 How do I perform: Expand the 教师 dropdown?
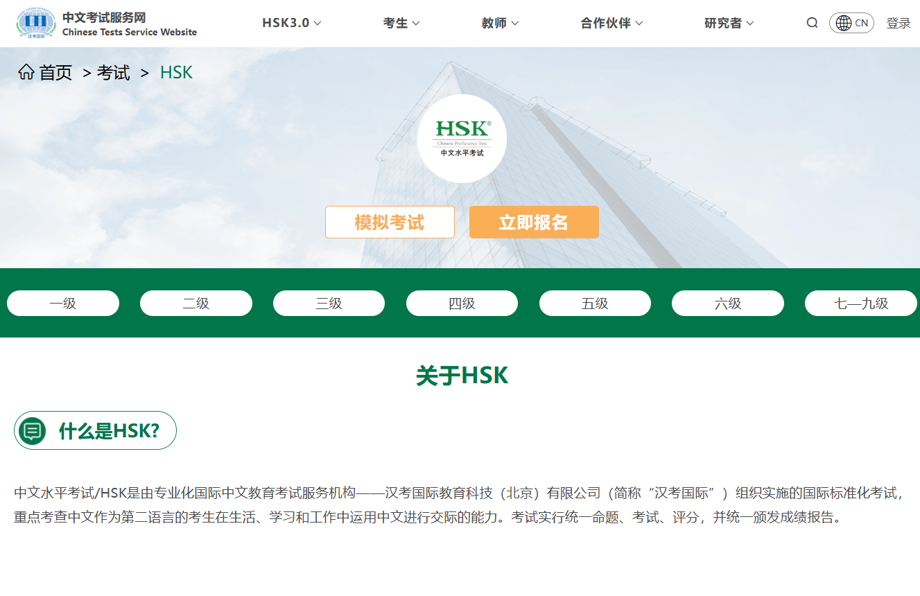point(498,22)
